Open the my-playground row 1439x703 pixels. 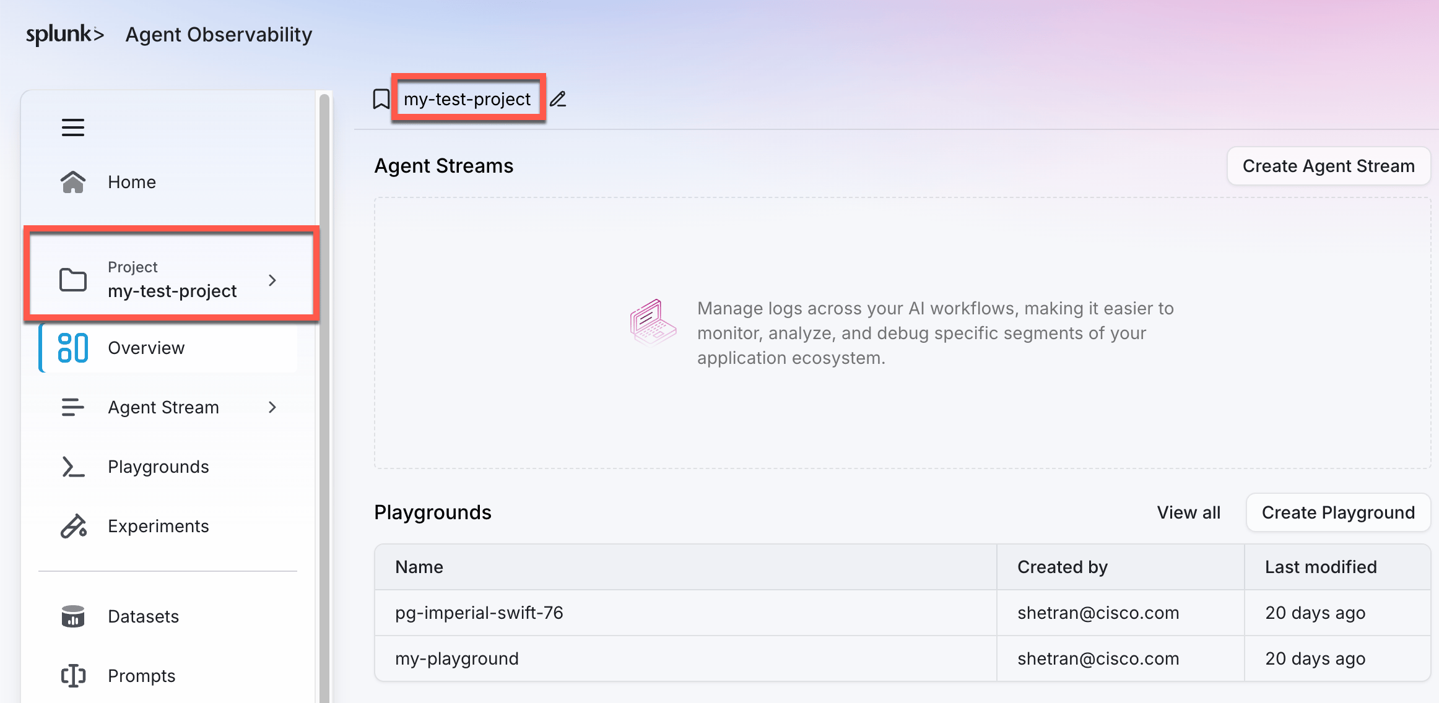pos(903,658)
